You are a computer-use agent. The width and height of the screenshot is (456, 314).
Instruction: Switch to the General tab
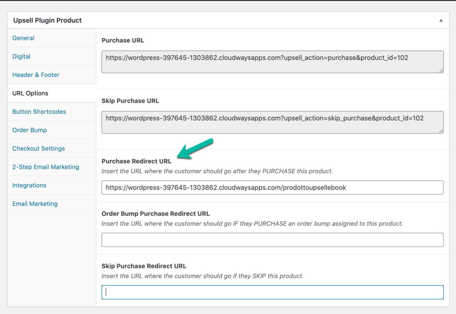[x=23, y=38]
